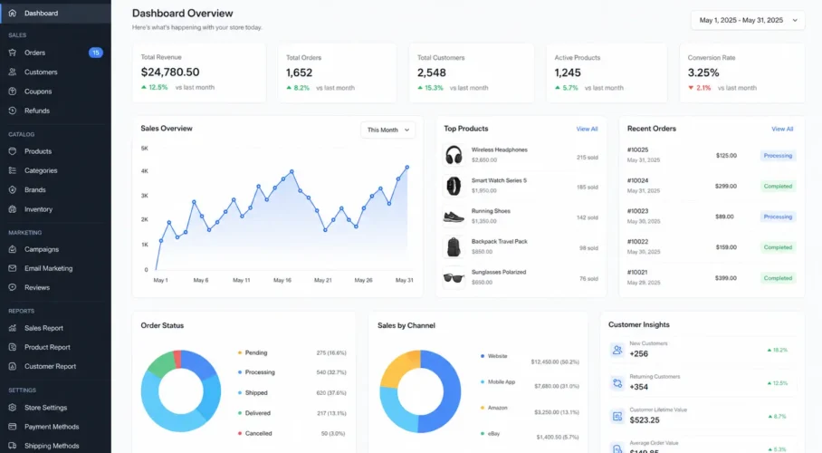Click the Customer Report icon
Image resolution: width=822 pixels, height=453 pixels.
pos(13,366)
